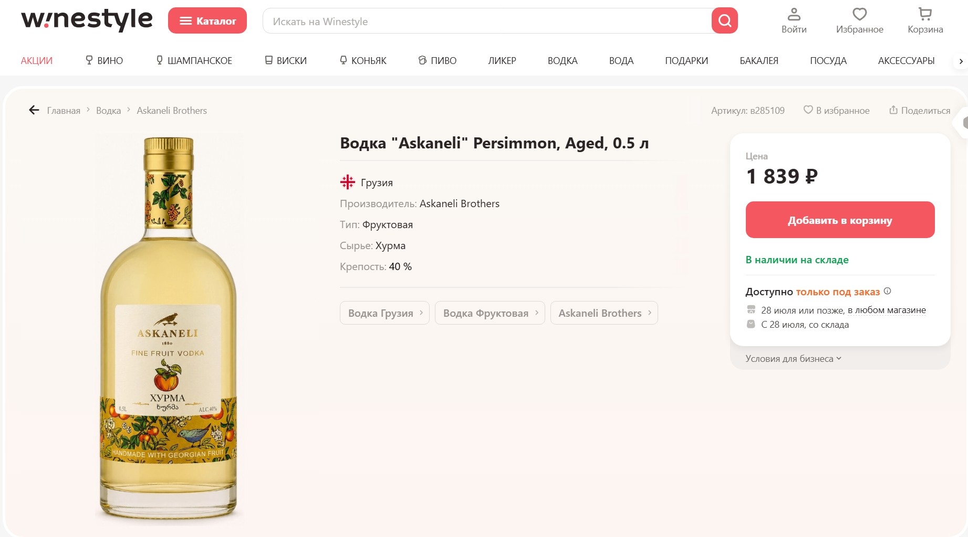Go to Askaneli Brothers breadcrumb

point(172,111)
